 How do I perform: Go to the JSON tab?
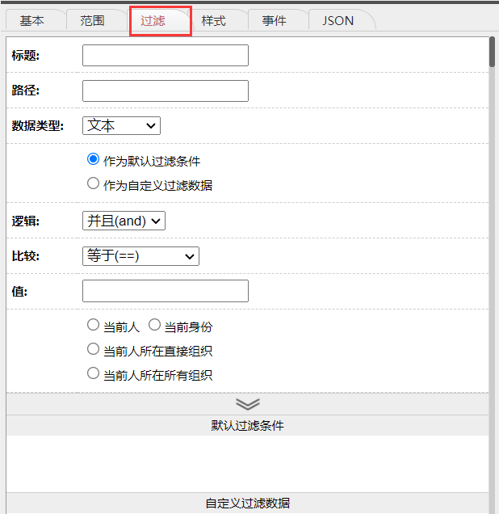338,21
